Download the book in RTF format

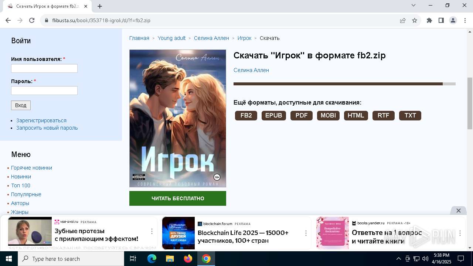pyautogui.click(x=384, y=116)
